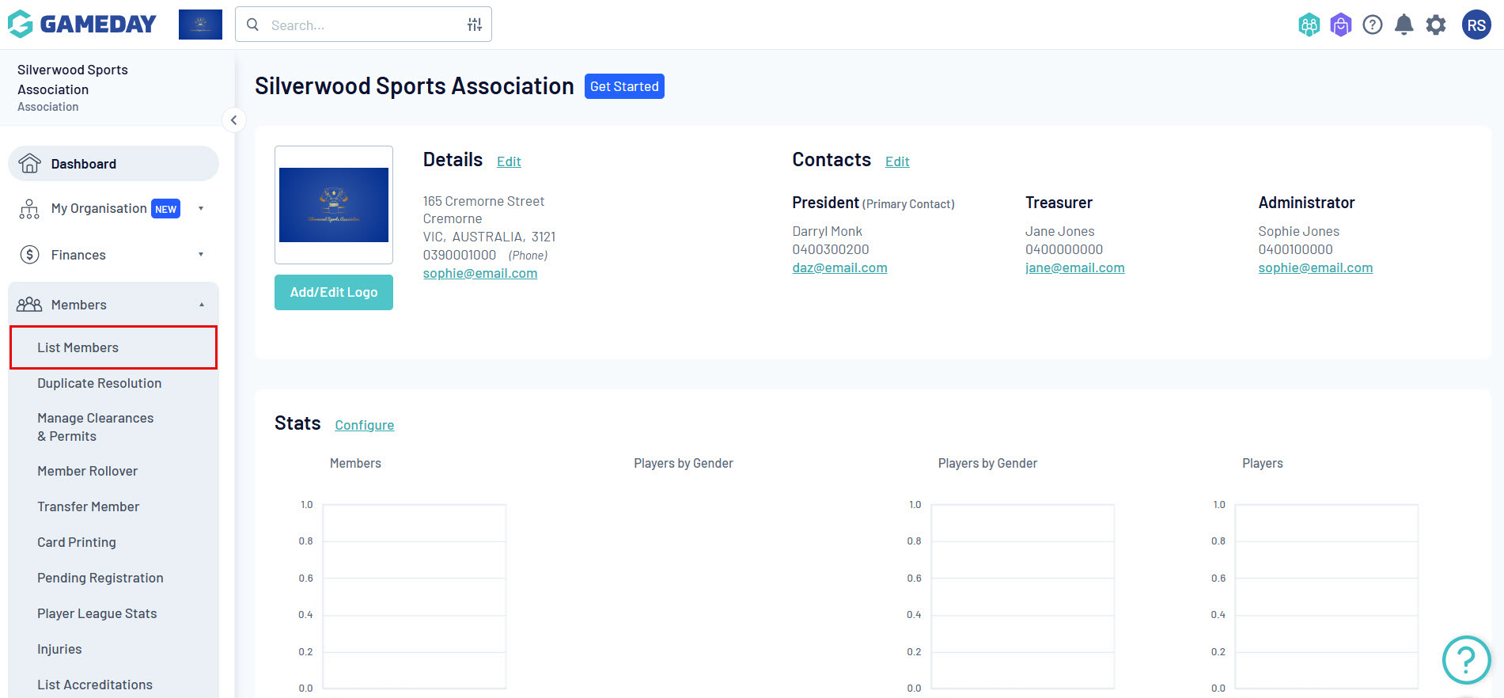
Task: Click jane@email.com email link
Action: [x=1075, y=267]
